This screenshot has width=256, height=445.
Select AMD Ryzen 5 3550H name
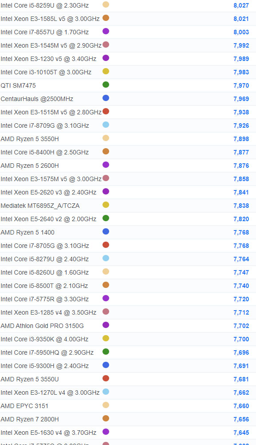tap(30, 139)
